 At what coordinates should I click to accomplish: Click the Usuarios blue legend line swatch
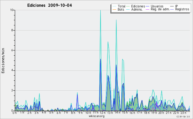coord(147,6)
